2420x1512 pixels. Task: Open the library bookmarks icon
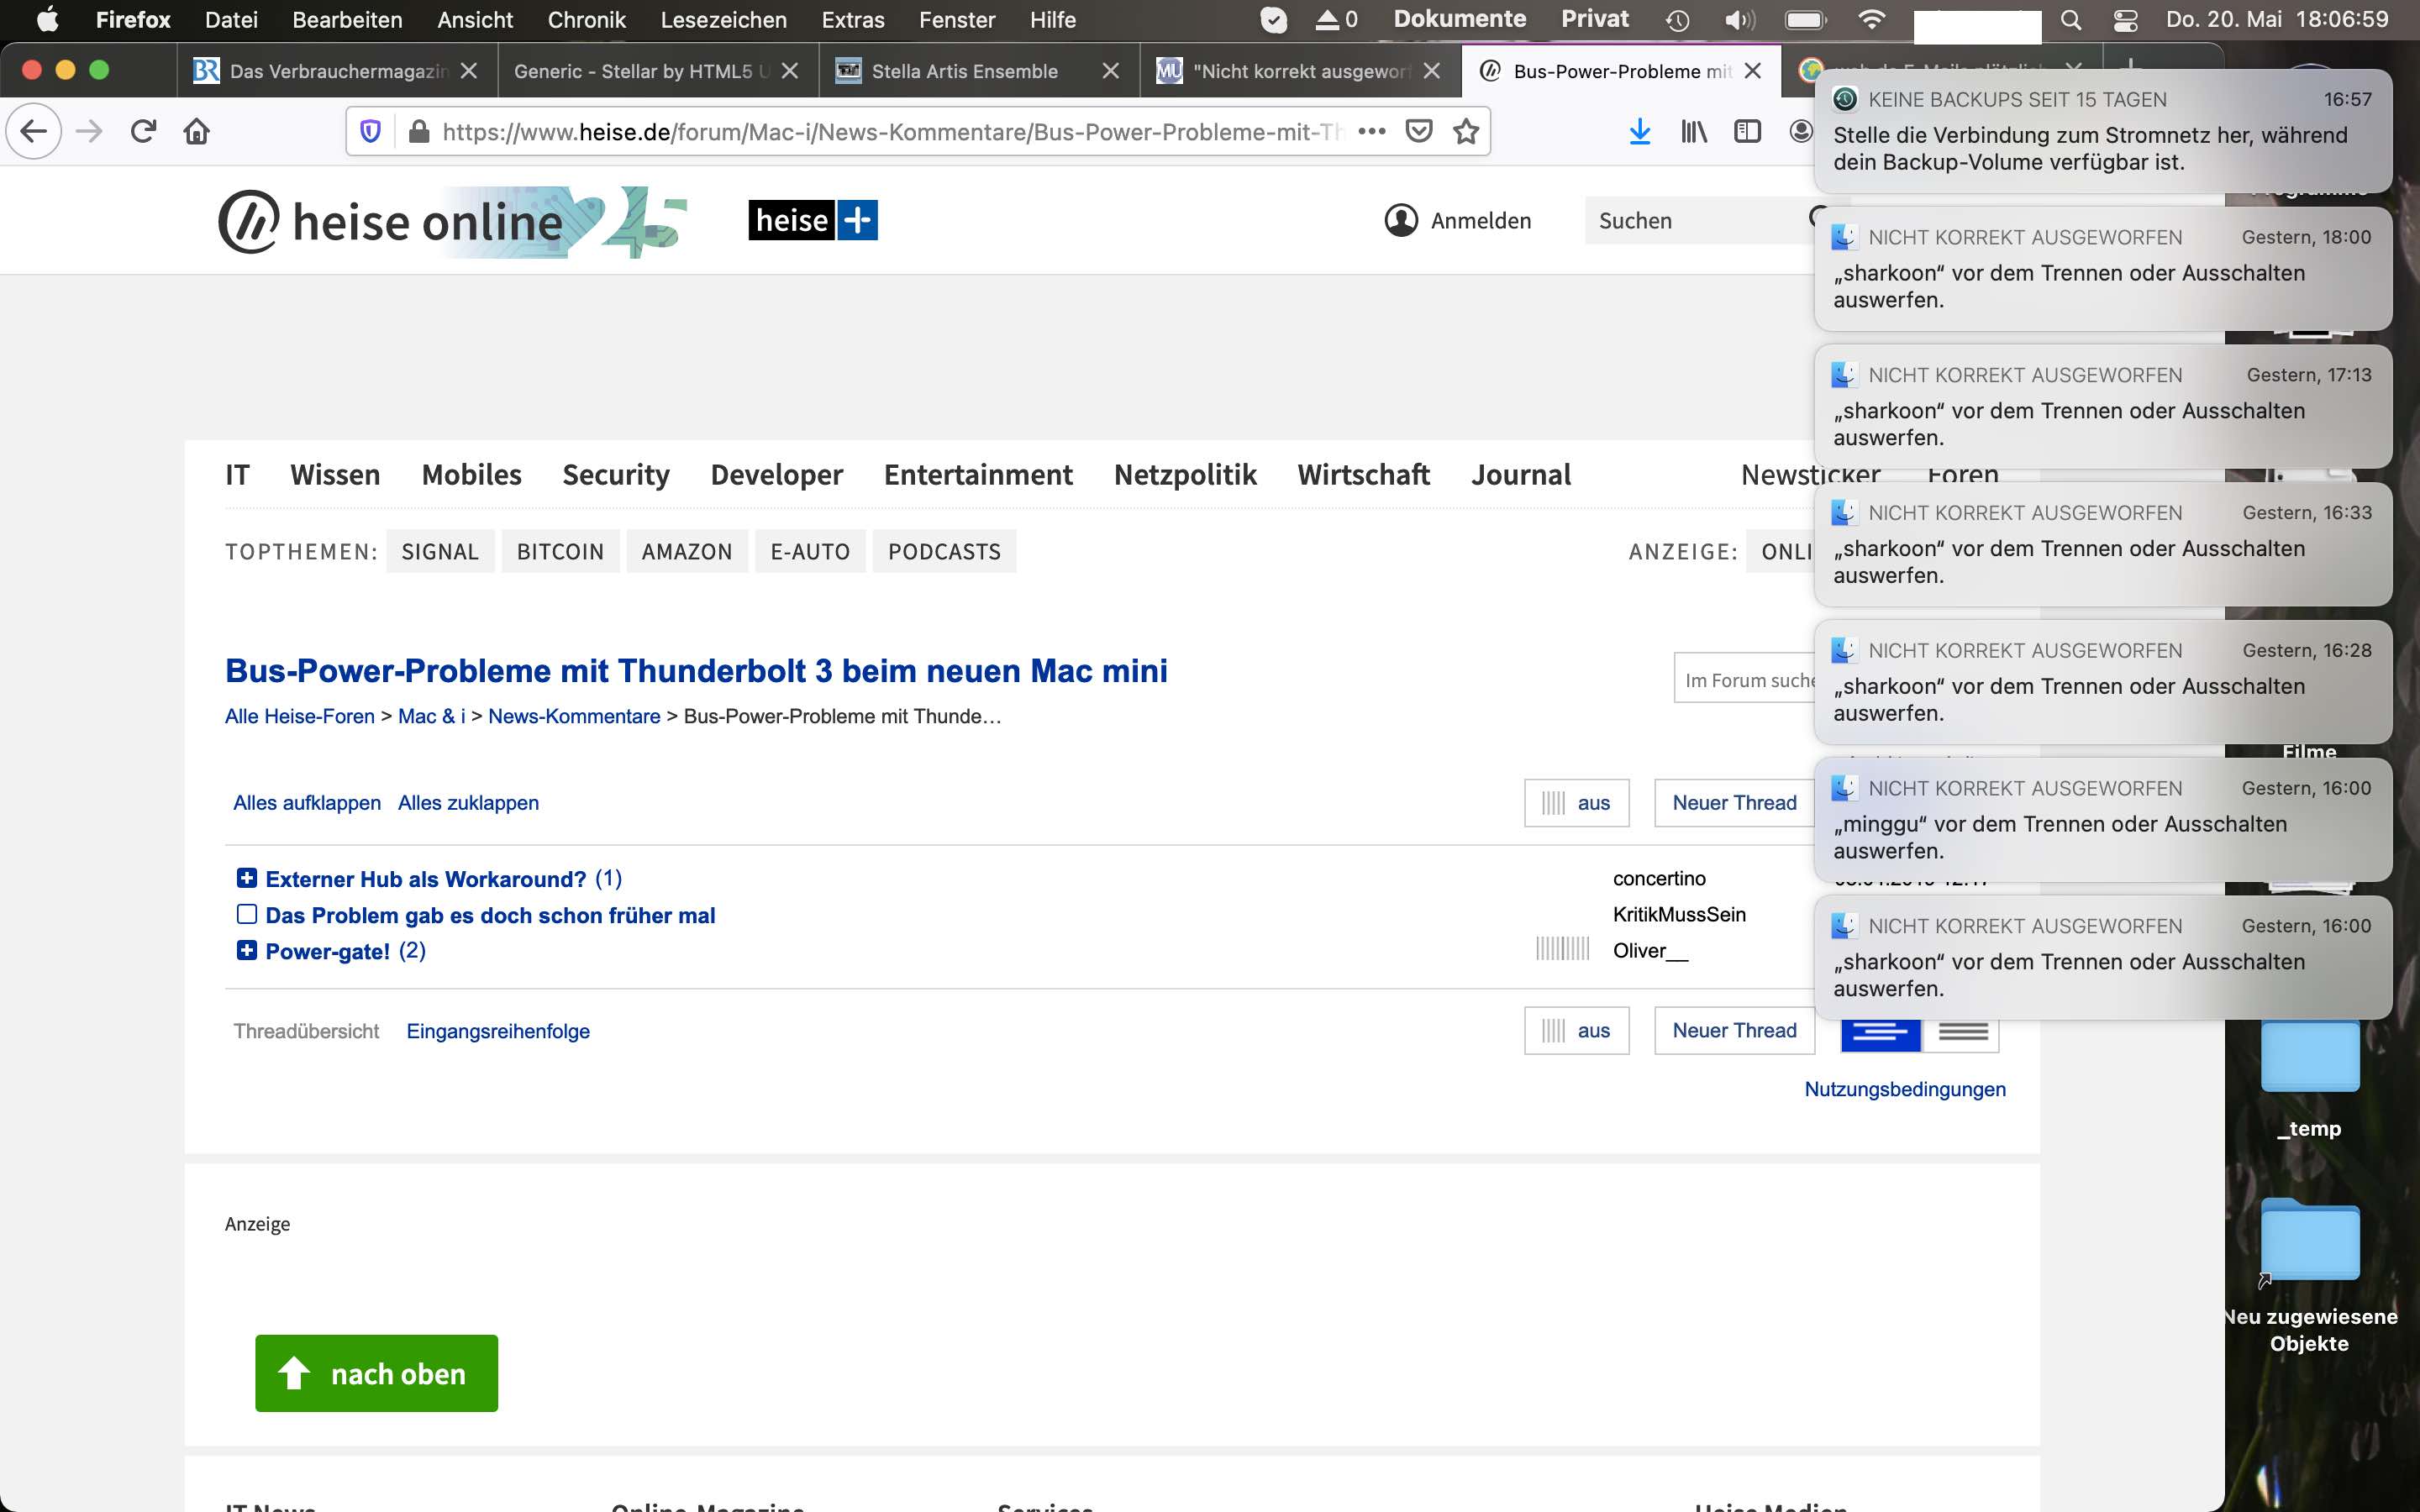[x=1693, y=131]
